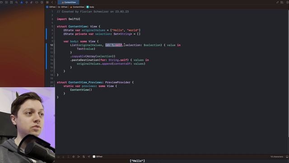Open the find navigator magnifier icon
The height and width of the screenshot is (163, 289).
tap(17, 2)
